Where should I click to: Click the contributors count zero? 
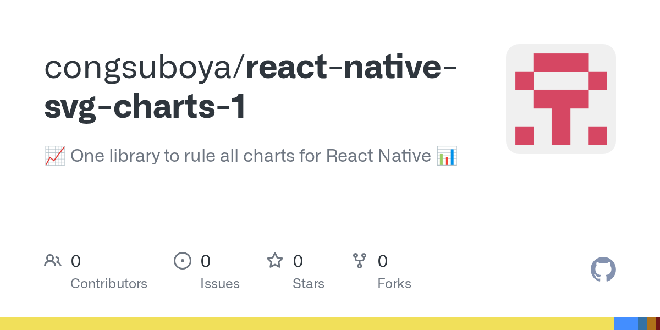[x=76, y=261]
